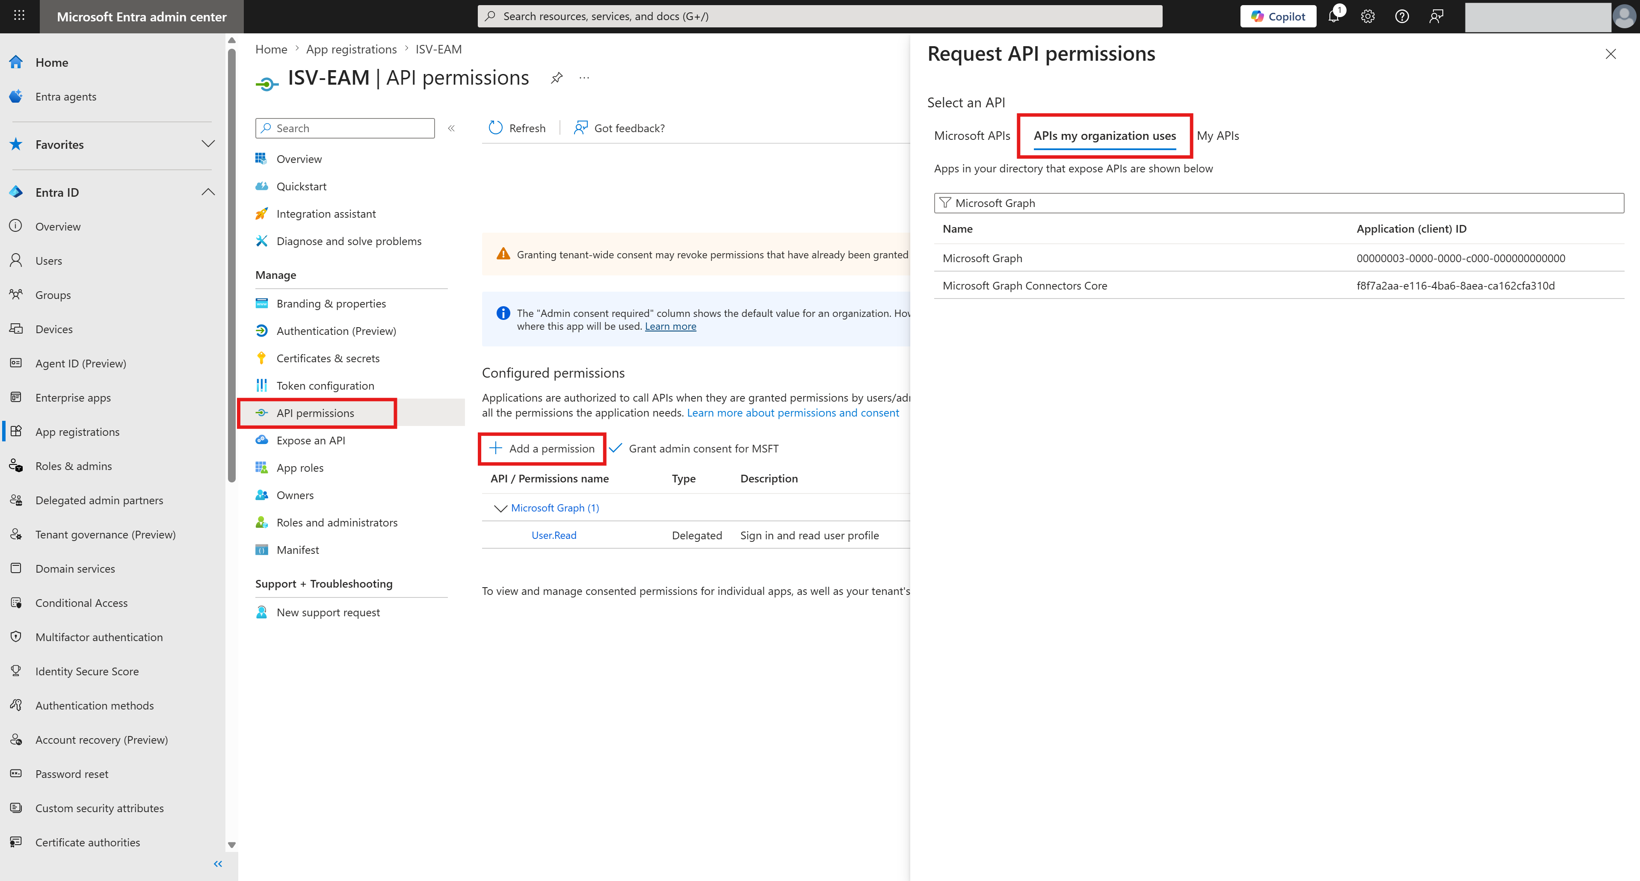Image resolution: width=1640 pixels, height=881 pixels.
Task: Close the Request API permissions panel
Action: pyautogui.click(x=1611, y=54)
